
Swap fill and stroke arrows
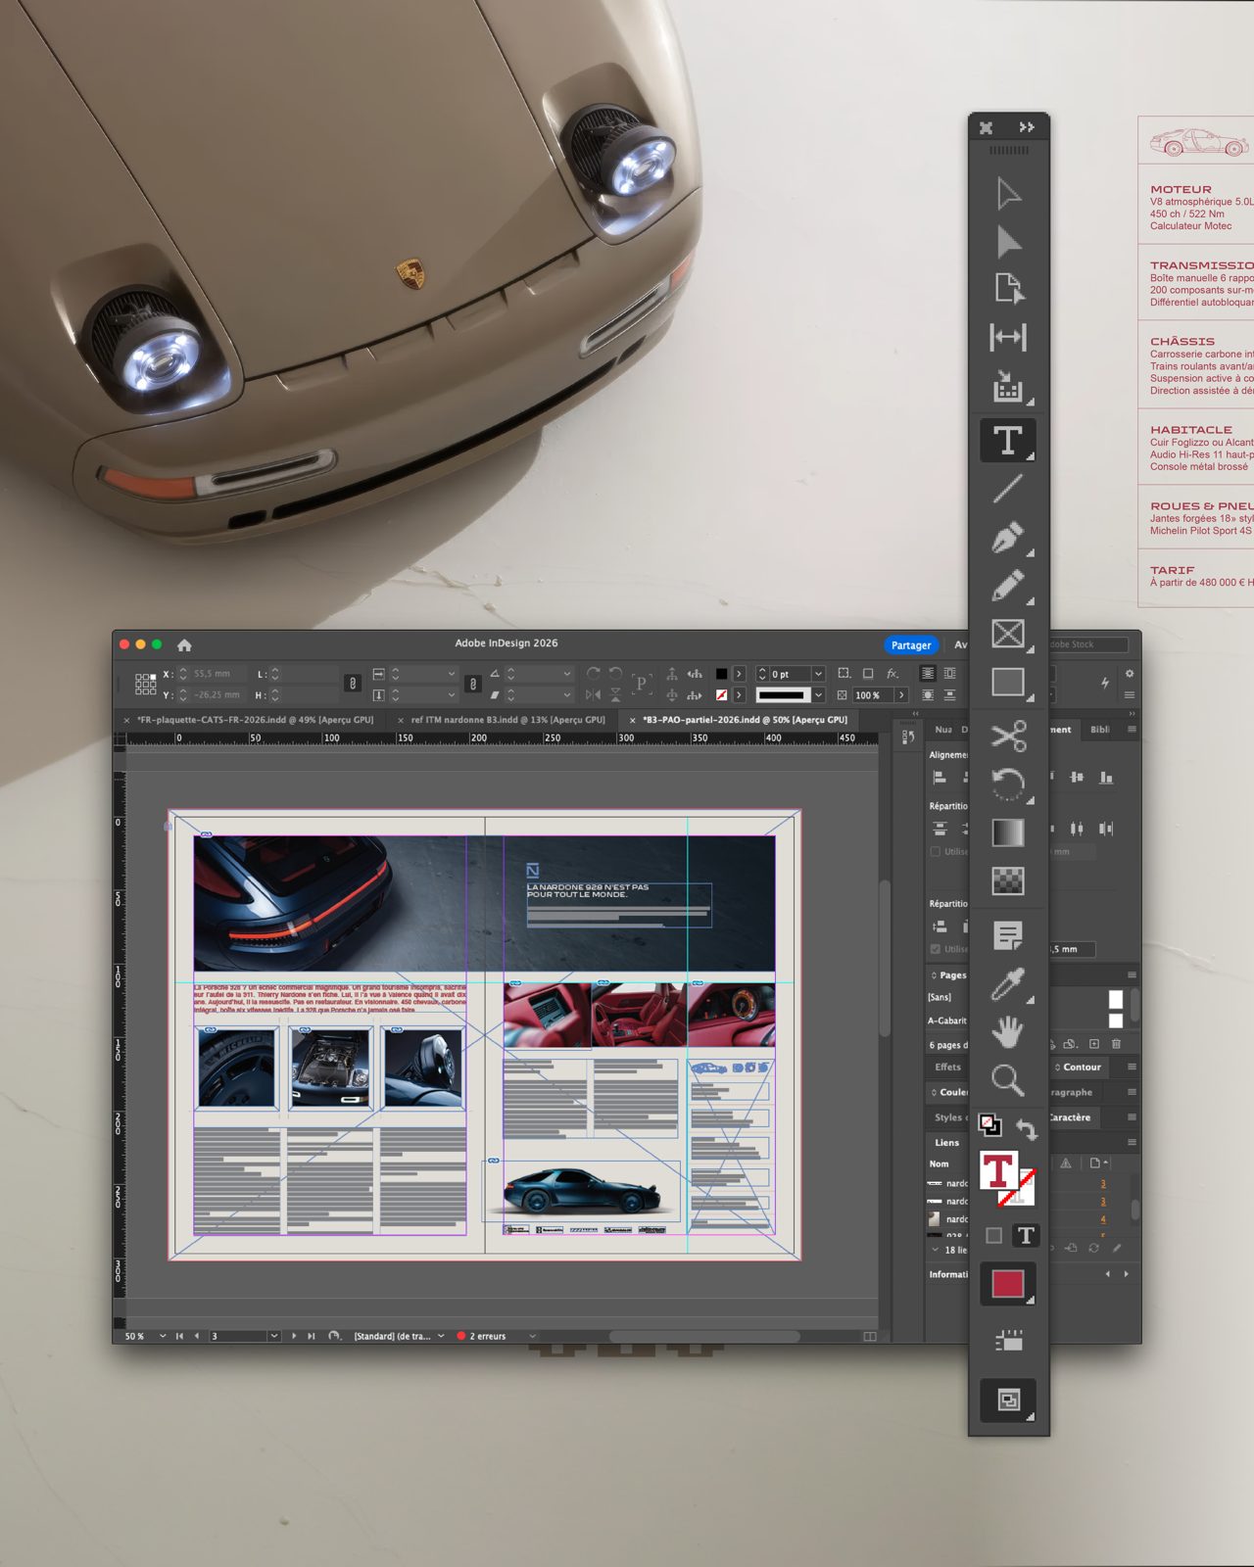tap(1027, 1129)
